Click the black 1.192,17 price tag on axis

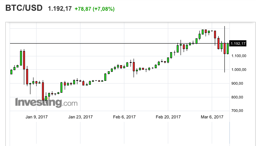coord(238,43)
